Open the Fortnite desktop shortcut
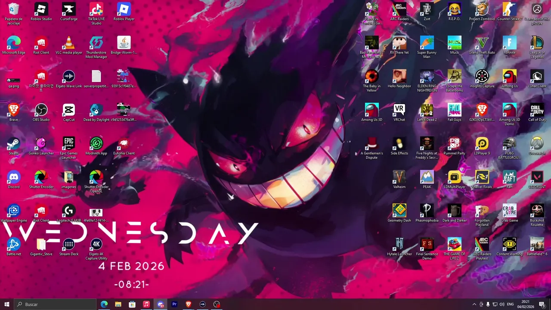Screen dimensions: 551x310 tap(510, 46)
